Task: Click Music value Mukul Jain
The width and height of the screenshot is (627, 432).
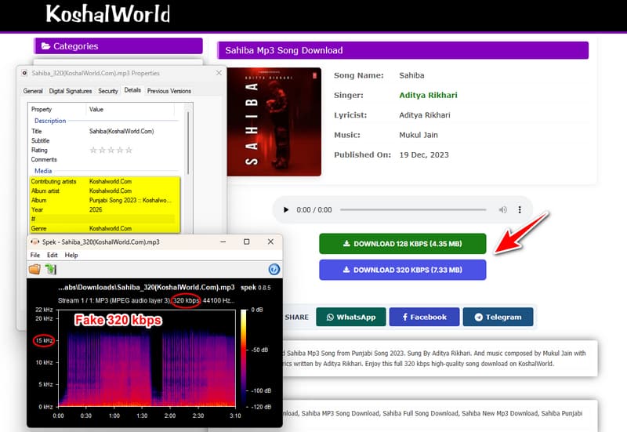Action: click(x=419, y=135)
